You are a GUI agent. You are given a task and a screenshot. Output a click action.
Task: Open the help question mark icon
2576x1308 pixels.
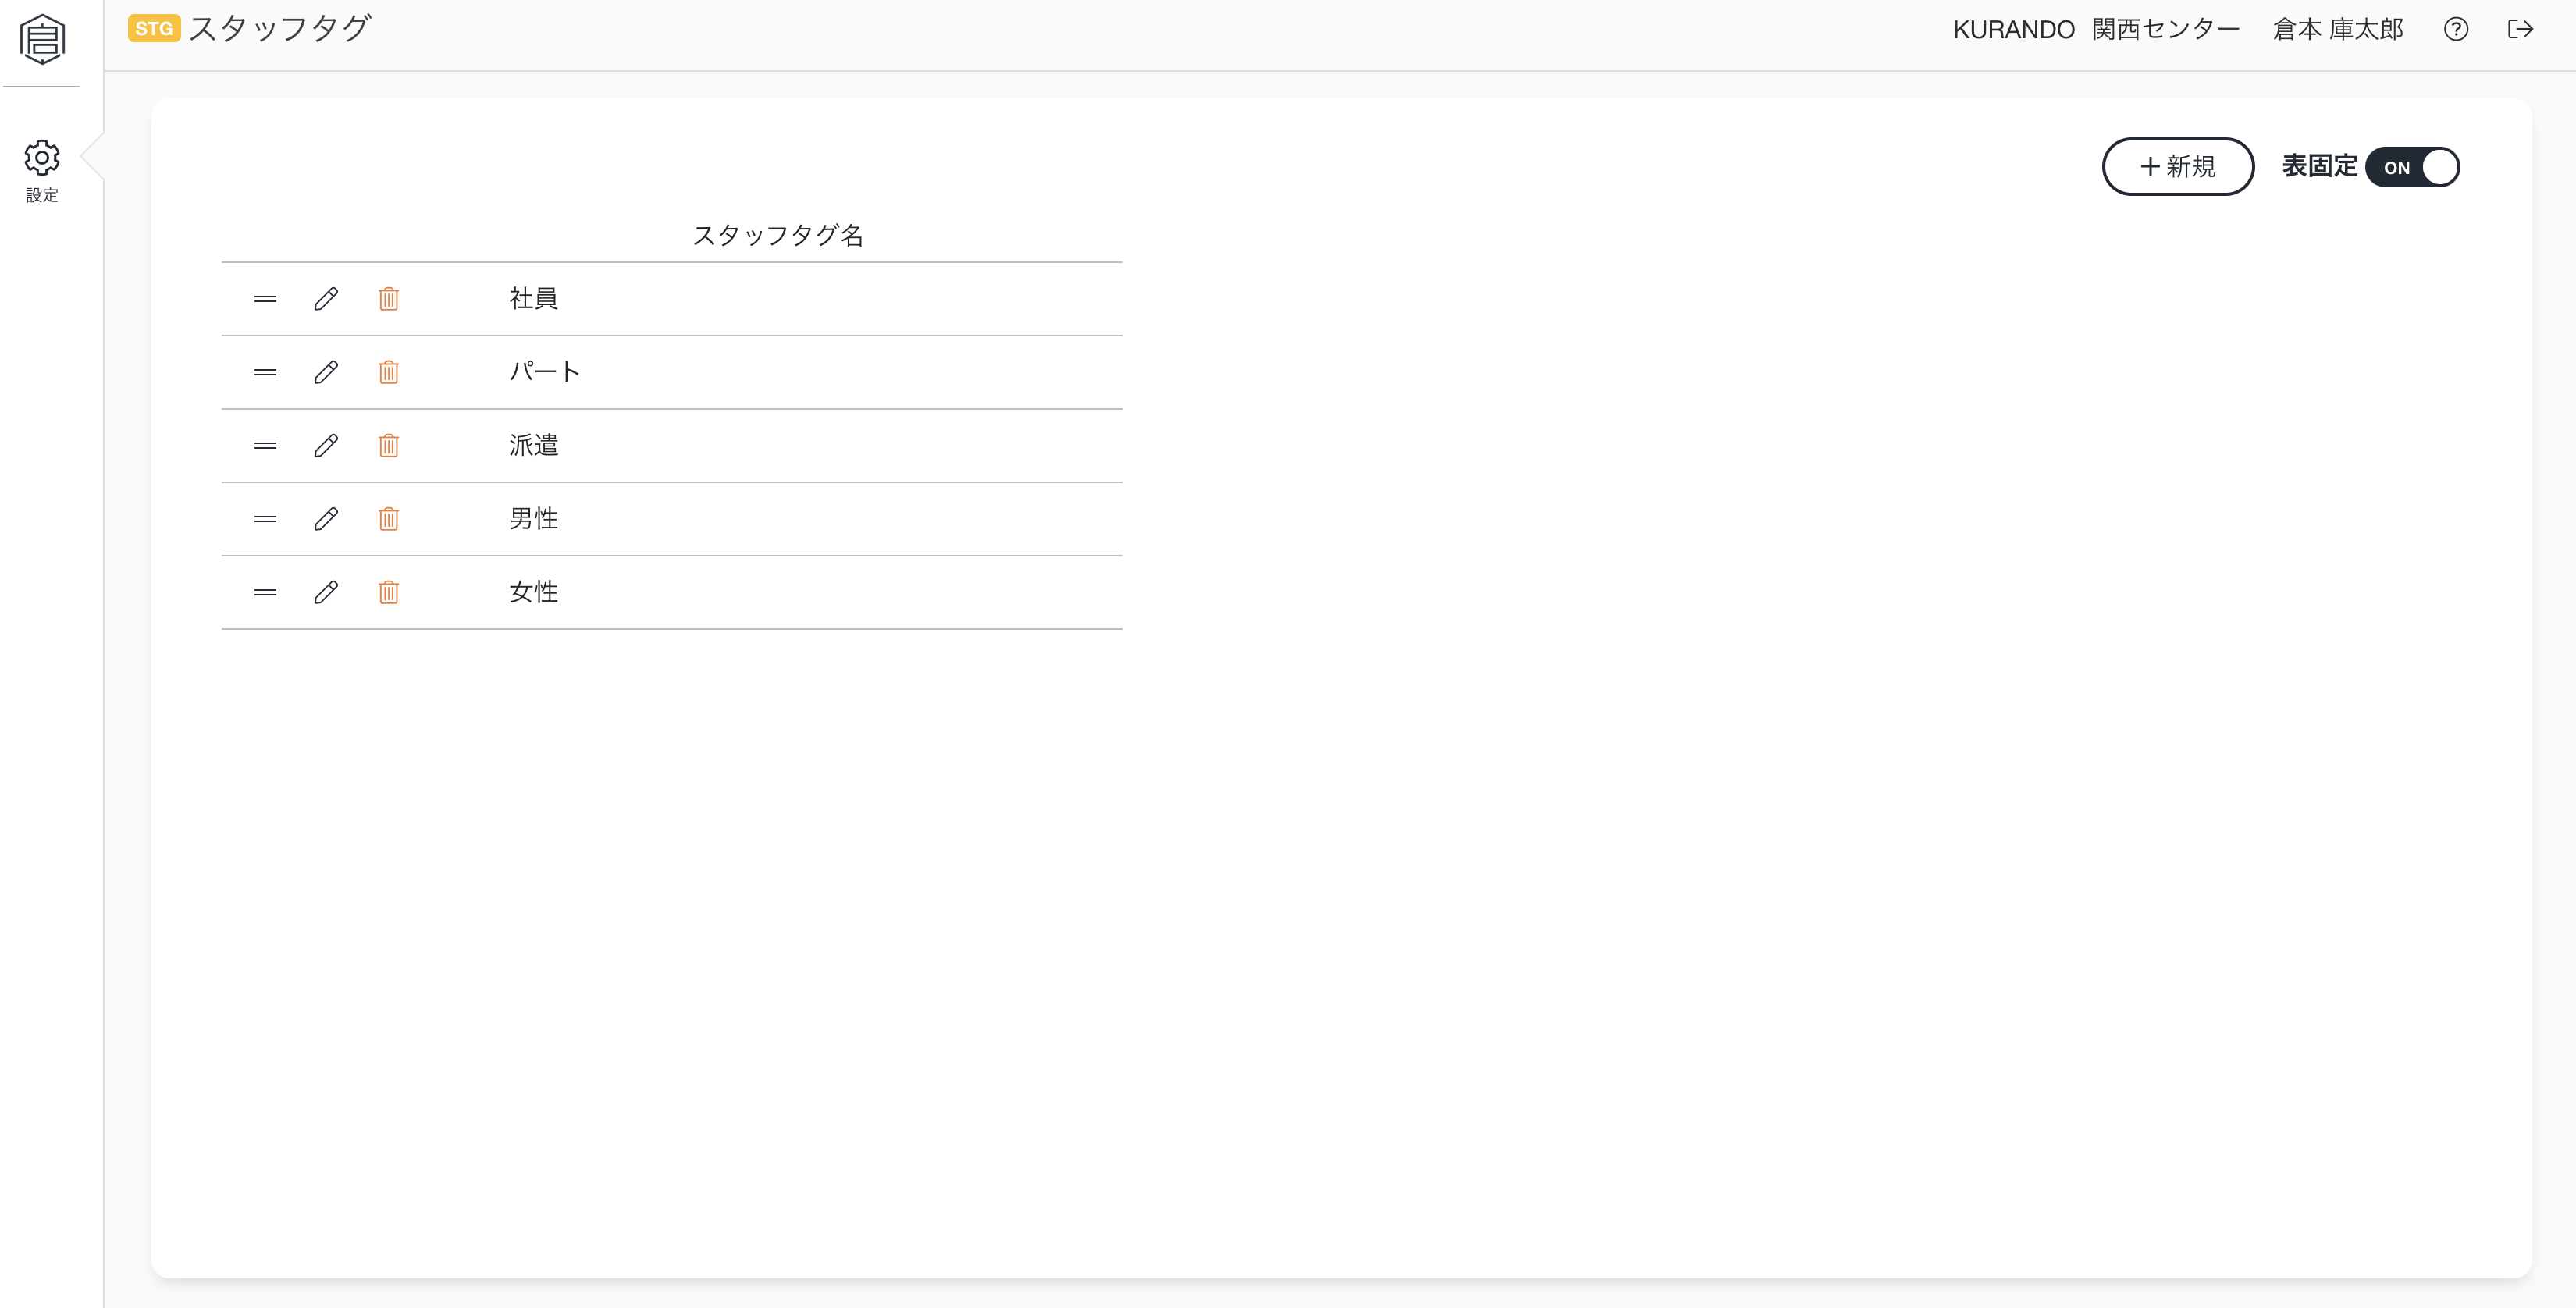[x=2455, y=29]
